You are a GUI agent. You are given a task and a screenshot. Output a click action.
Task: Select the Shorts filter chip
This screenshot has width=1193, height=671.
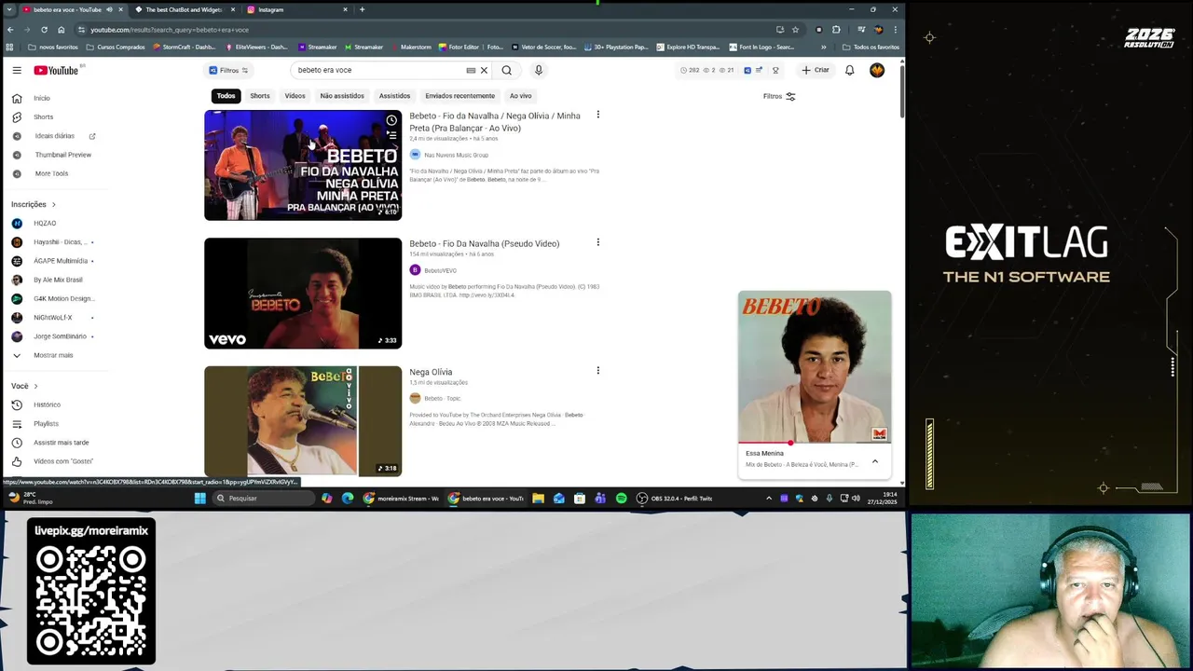point(260,96)
